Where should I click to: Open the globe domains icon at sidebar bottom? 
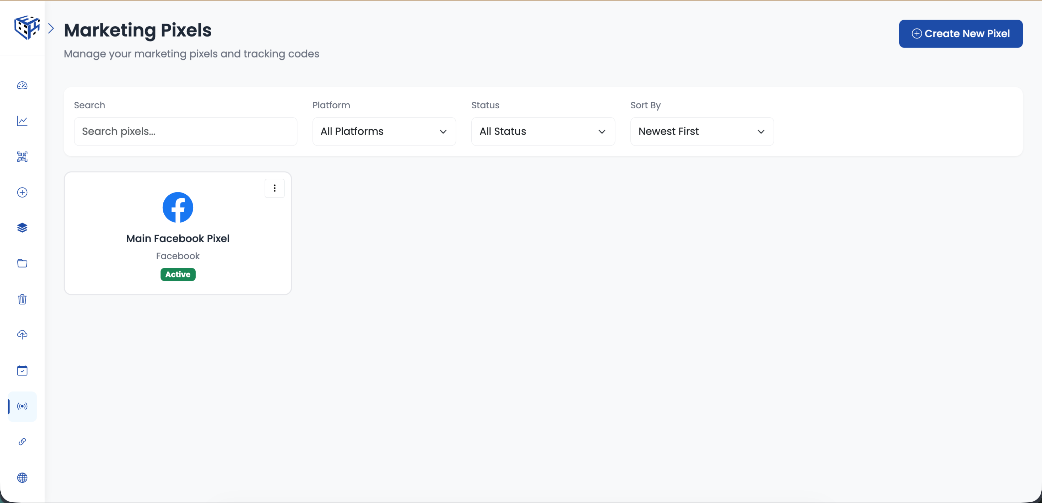22,477
